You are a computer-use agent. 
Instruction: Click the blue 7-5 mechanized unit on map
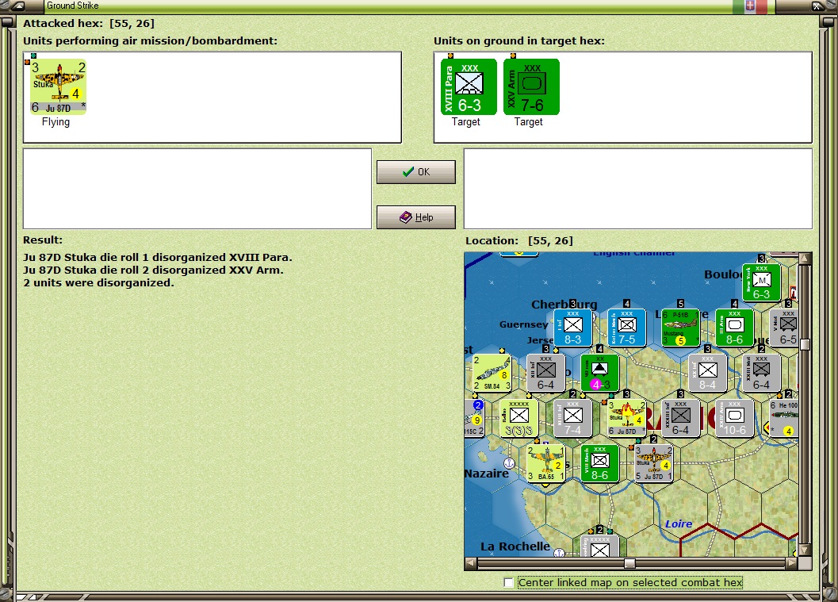click(626, 328)
